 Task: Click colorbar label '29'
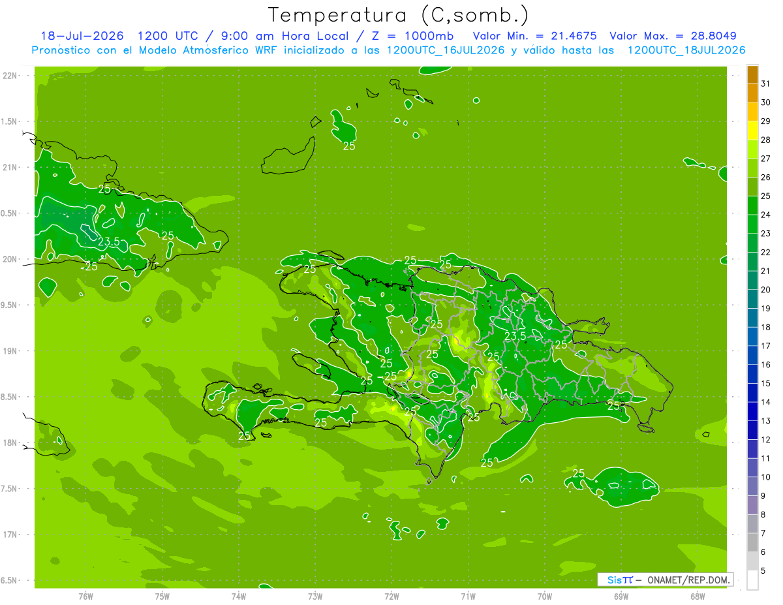click(x=765, y=121)
